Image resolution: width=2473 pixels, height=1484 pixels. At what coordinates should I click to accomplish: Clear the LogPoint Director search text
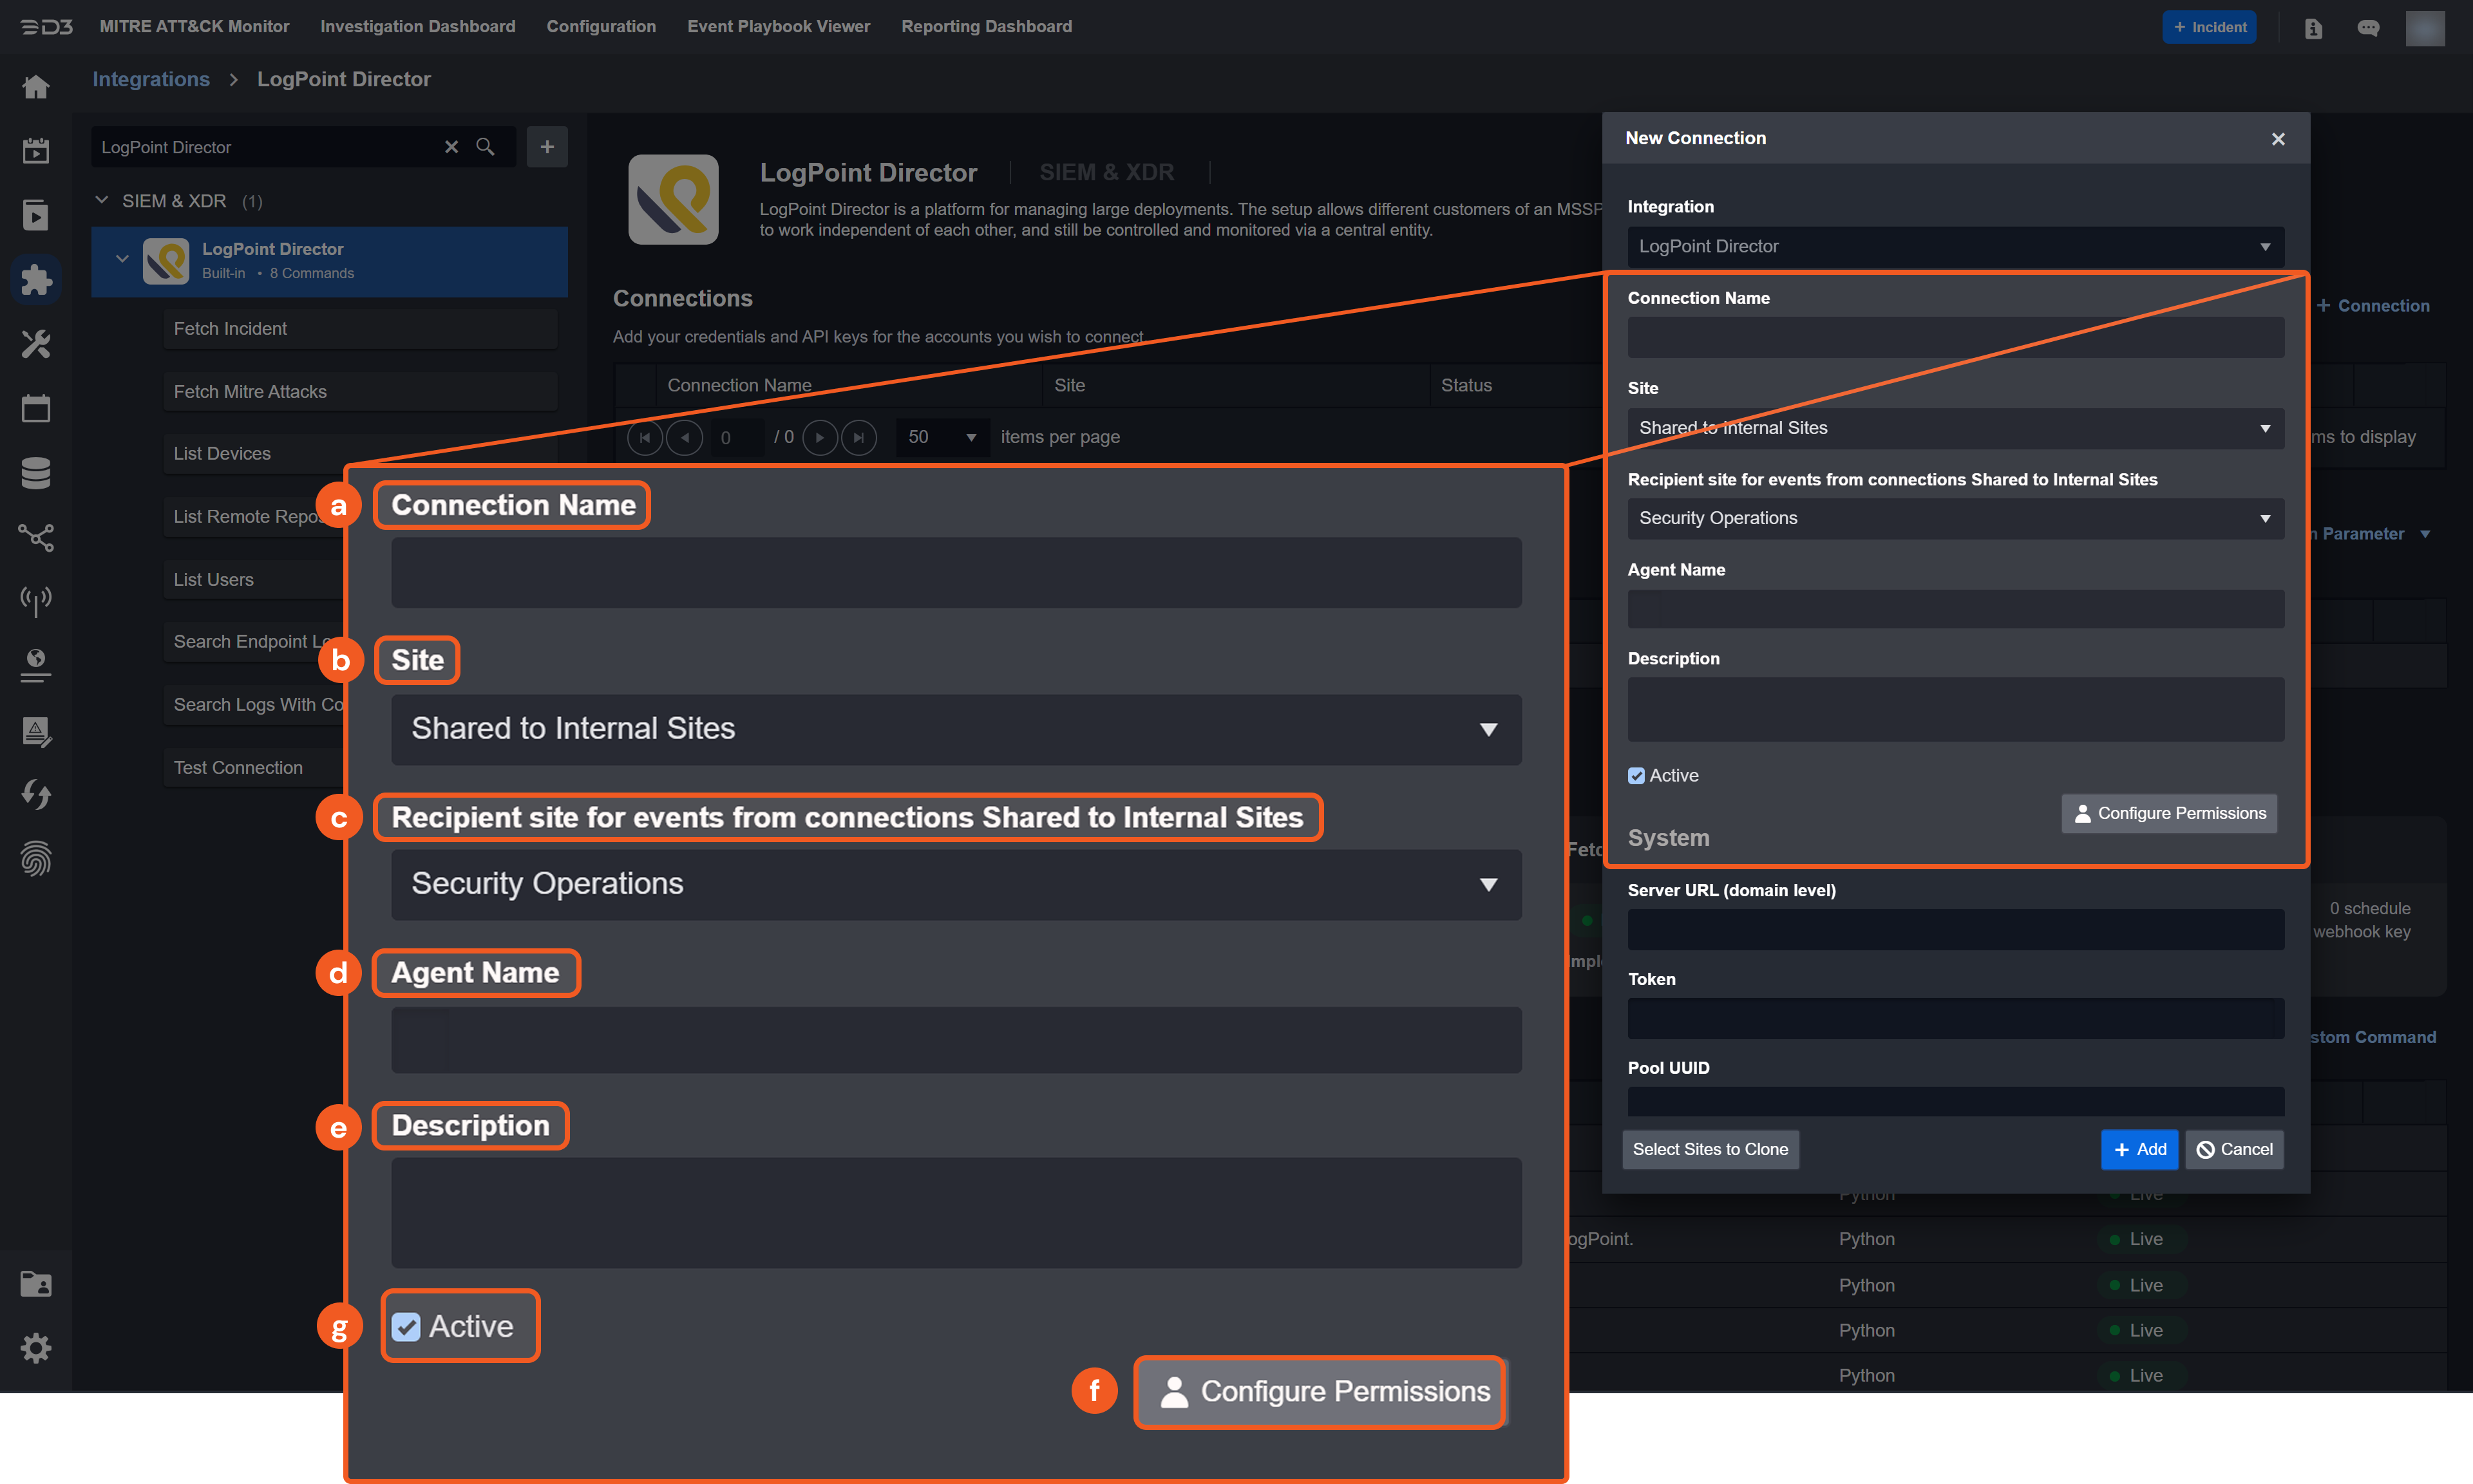[451, 147]
